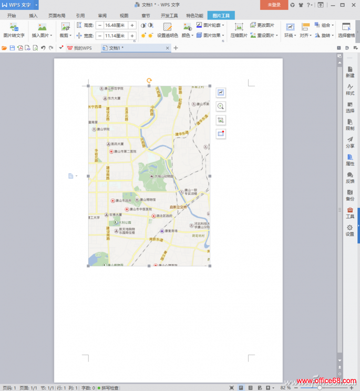Viewport: 360px width, 391px height.
Task: Open 属性 properties in the right sidebar
Action: click(350, 160)
